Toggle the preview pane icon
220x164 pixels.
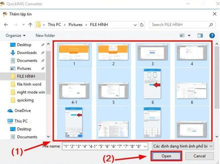click(x=200, y=36)
